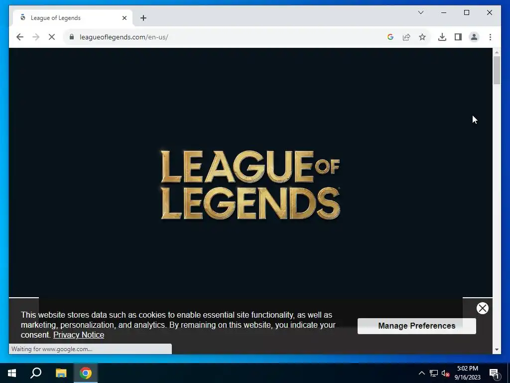The image size is (510, 383).
Task: Click the vertical scrollbar thumb
Action: [x=497, y=70]
